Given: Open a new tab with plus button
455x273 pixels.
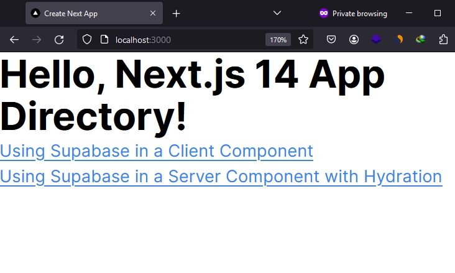Looking at the screenshot, I should pos(176,13).
